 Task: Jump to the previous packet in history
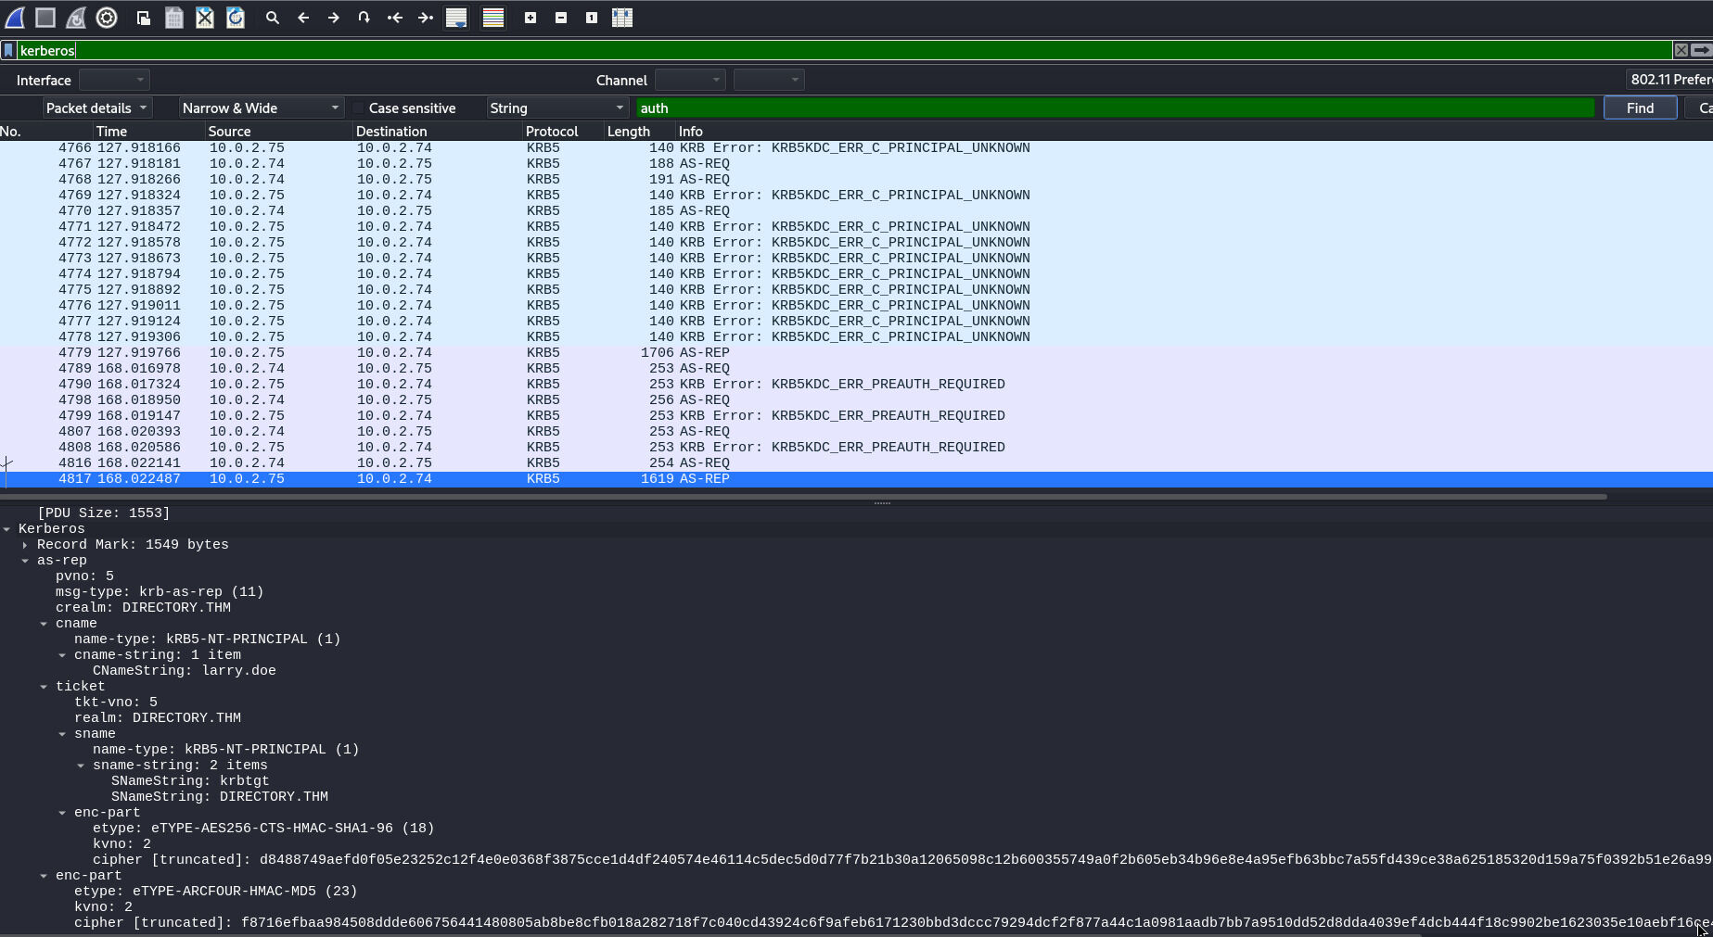click(x=303, y=17)
